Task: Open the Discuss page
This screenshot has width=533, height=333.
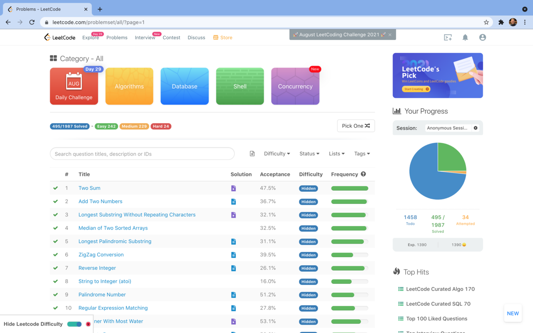Action: [x=197, y=37]
